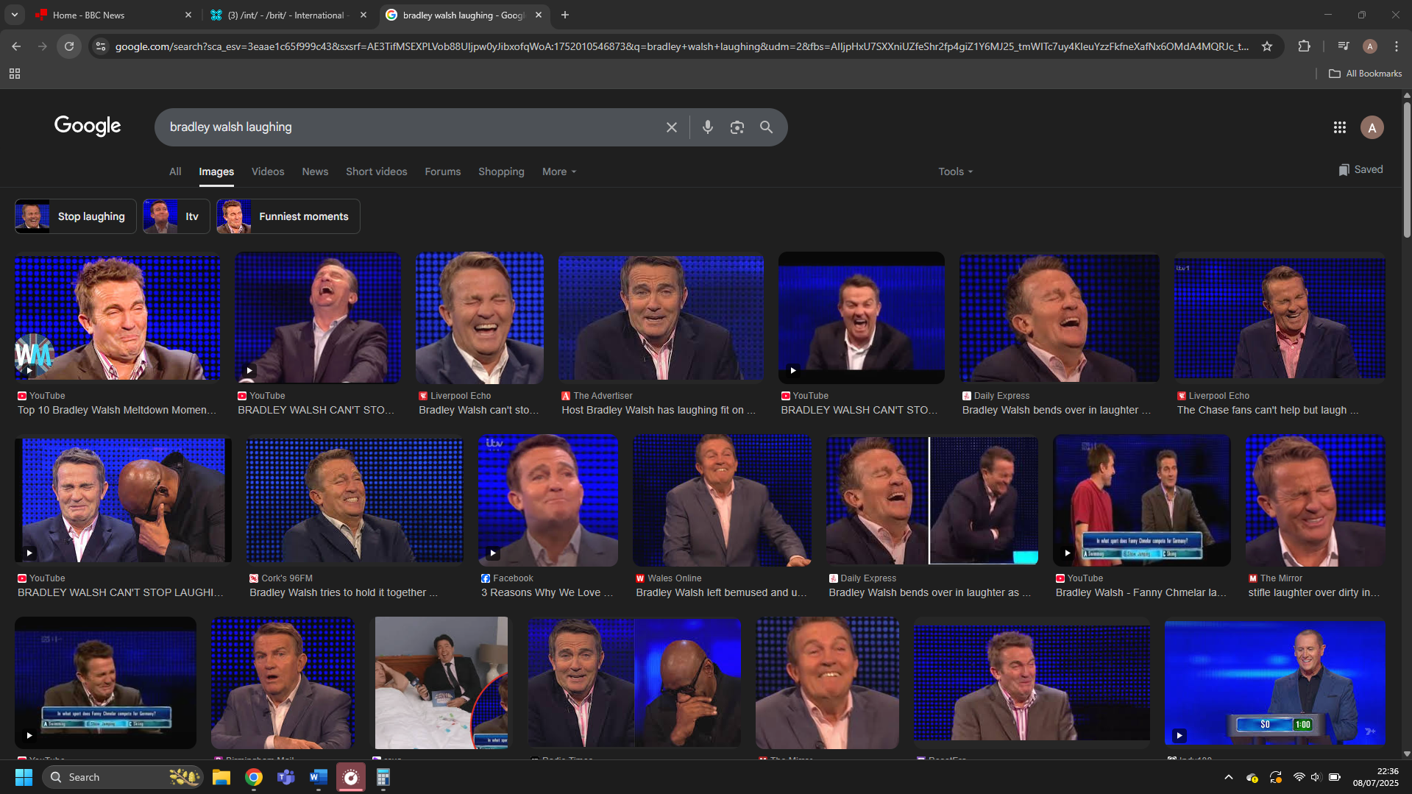1412x794 pixels.
Task: Select the Shopping search tab
Action: coord(501,171)
